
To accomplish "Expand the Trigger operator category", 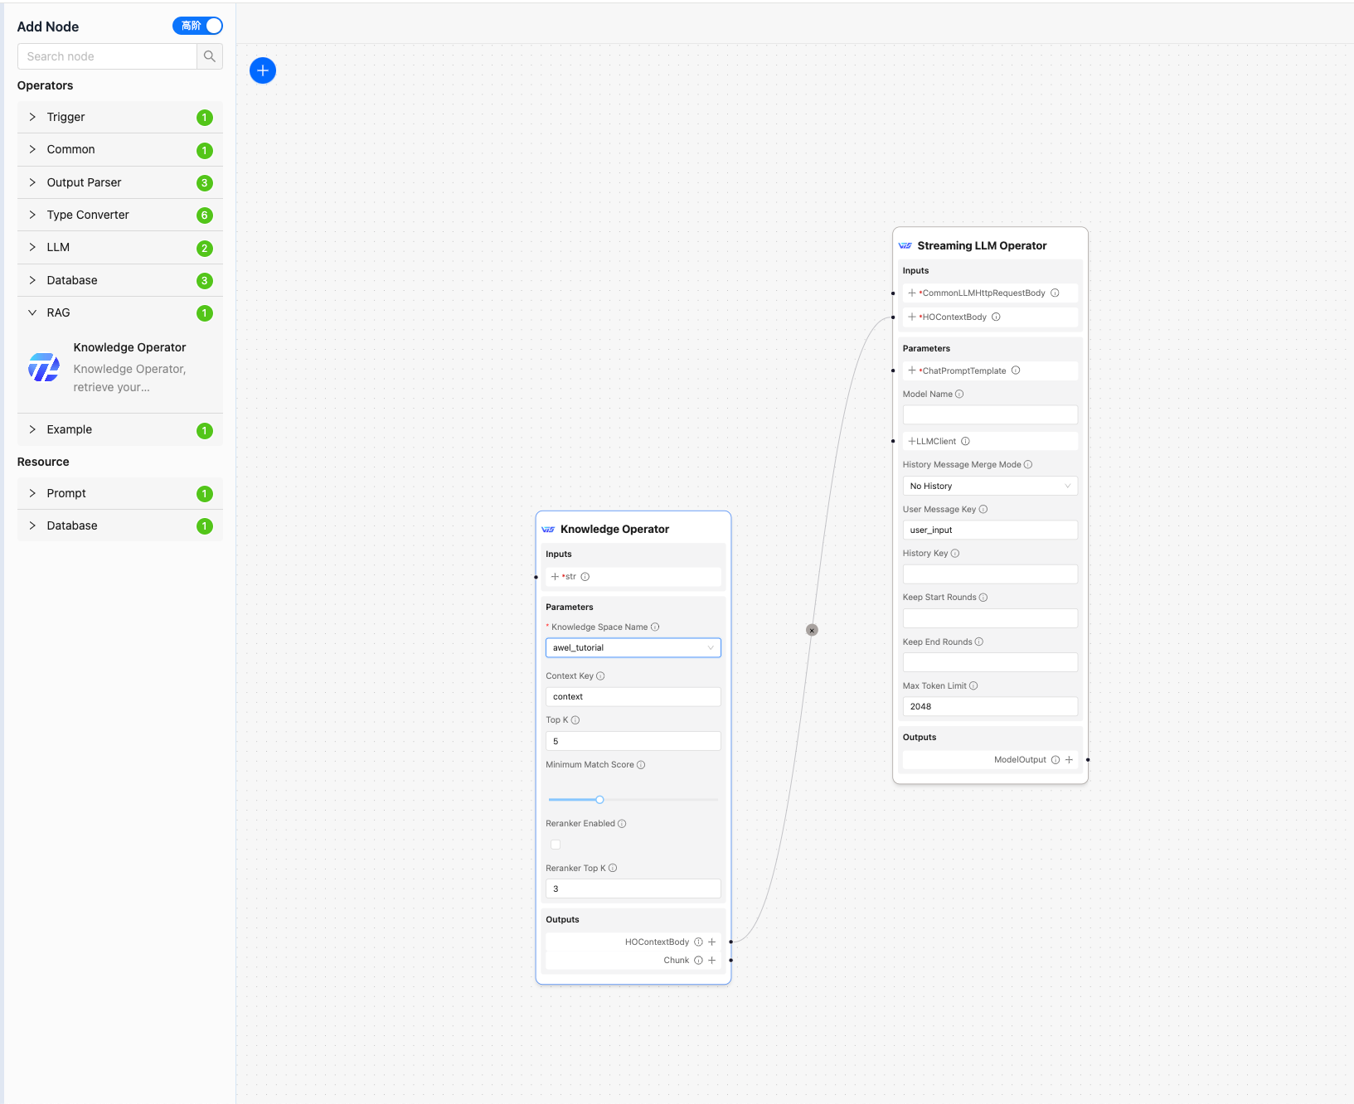I will click(x=119, y=117).
